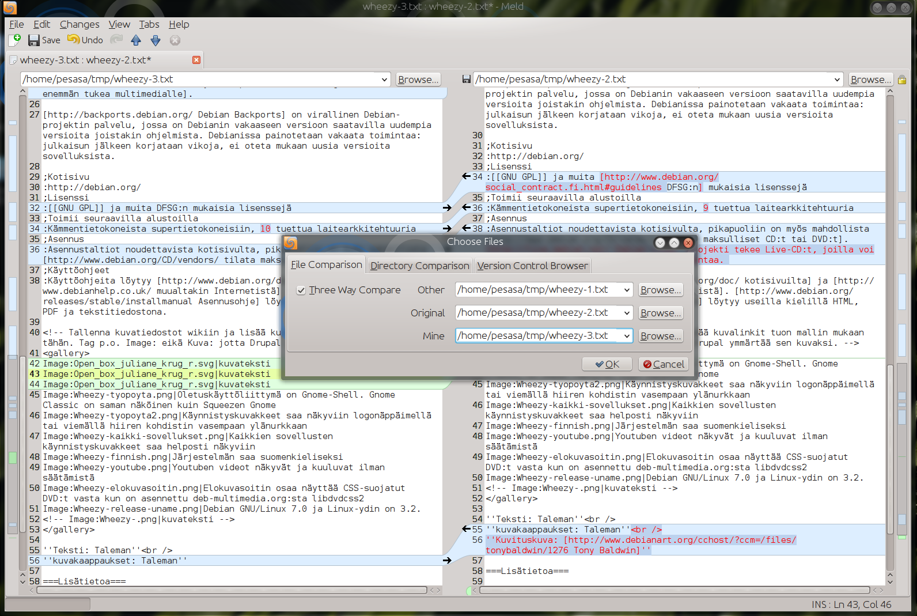
Task: Pull right pane line 34 change left
Action: pyautogui.click(x=467, y=176)
